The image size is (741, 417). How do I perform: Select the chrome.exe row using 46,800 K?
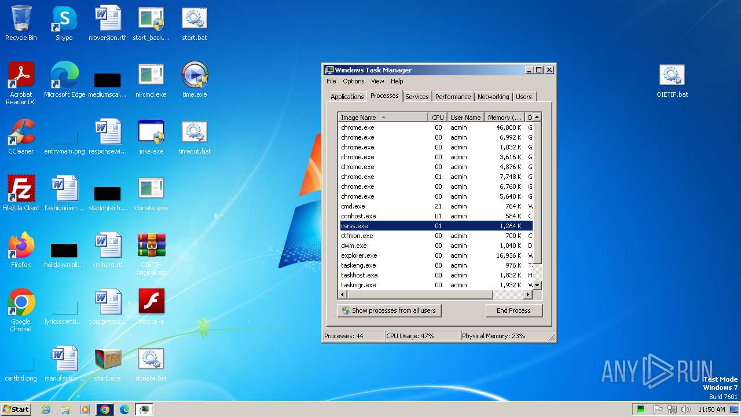coord(435,127)
